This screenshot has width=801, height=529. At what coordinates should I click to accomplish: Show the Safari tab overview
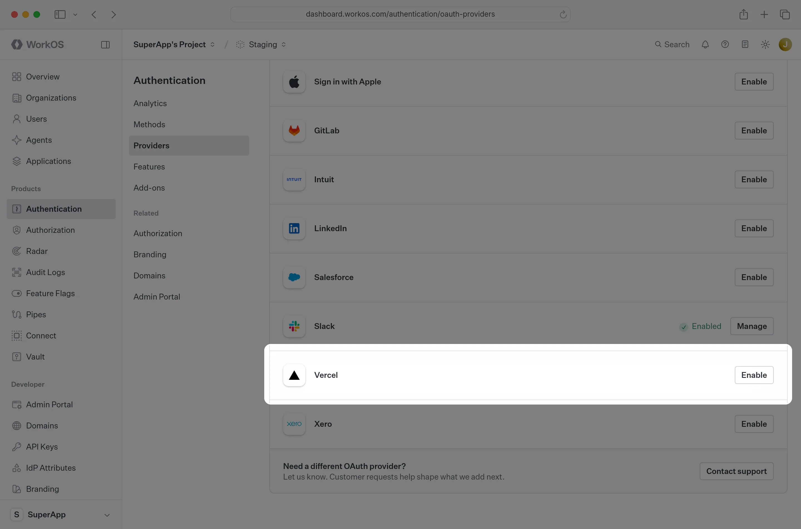tap(785, 14)
